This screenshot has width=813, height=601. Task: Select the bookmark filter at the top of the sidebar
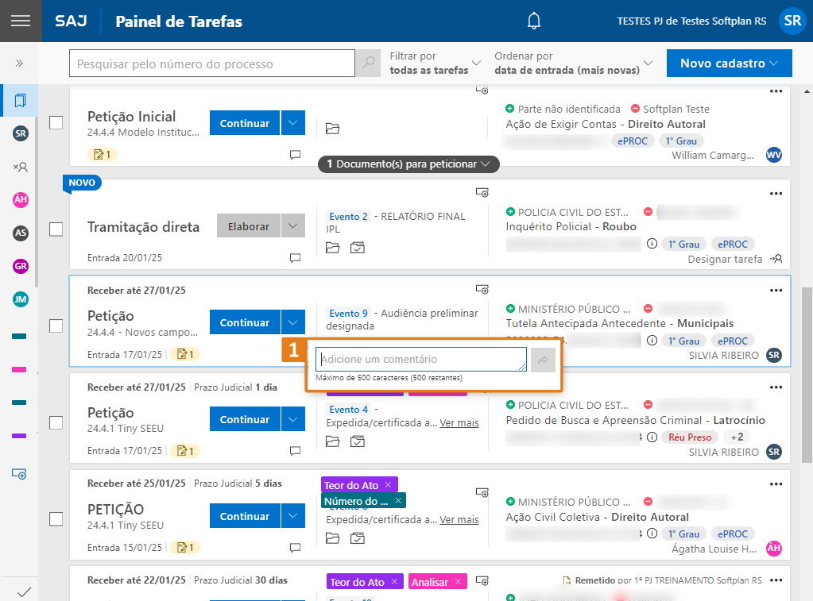[x=20, y=101]
